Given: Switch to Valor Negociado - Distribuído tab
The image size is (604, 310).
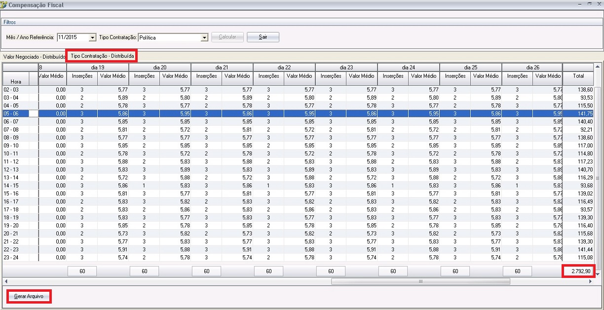Looking at the screenshot, I should tap(34, 57).
